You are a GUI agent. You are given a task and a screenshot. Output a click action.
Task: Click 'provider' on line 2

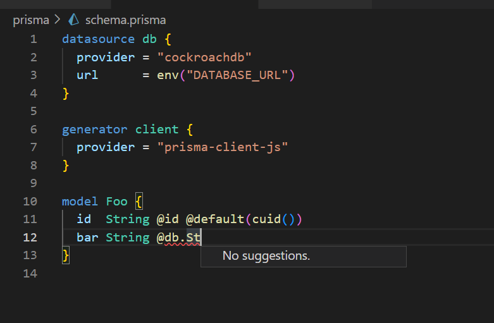(x=106, y=58)
